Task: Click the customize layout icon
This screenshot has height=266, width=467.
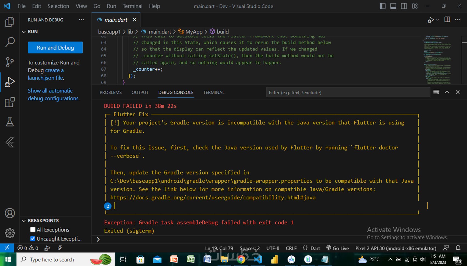Action: pyautogui.click(x=415, y=6)
